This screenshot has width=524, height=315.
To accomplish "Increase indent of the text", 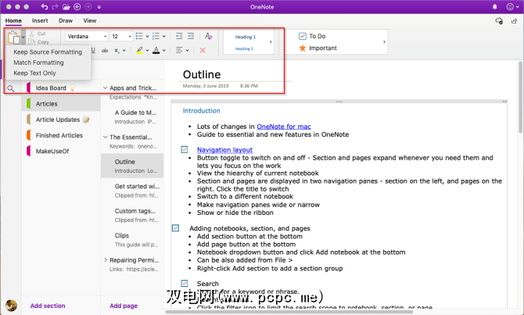I will (x=191, y=36).
